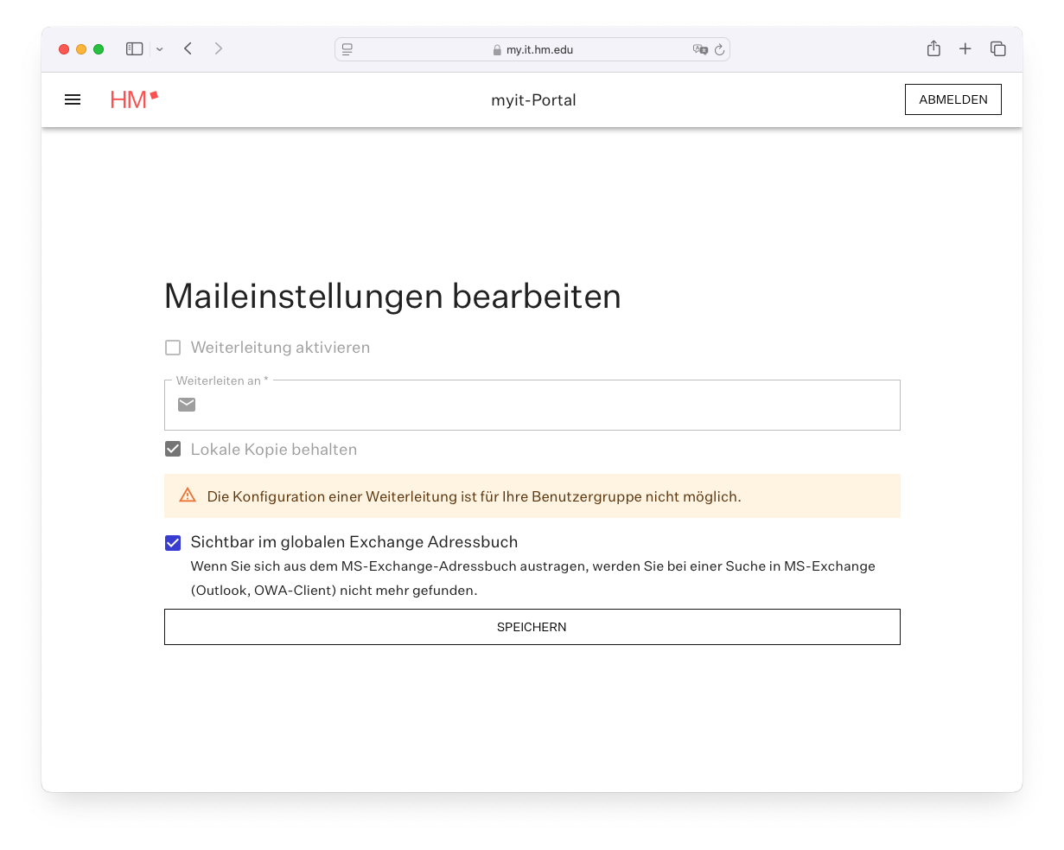This screenshot has height=850, width=1064.
Task: Expand the sidebar dropdown chevron
Action: tap(160, 50)
